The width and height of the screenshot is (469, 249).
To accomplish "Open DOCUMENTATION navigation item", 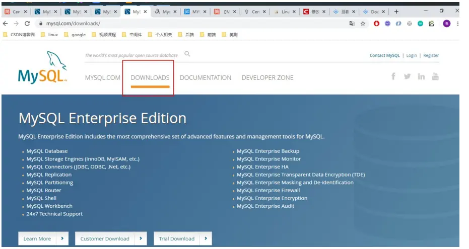I will point(206,78).
